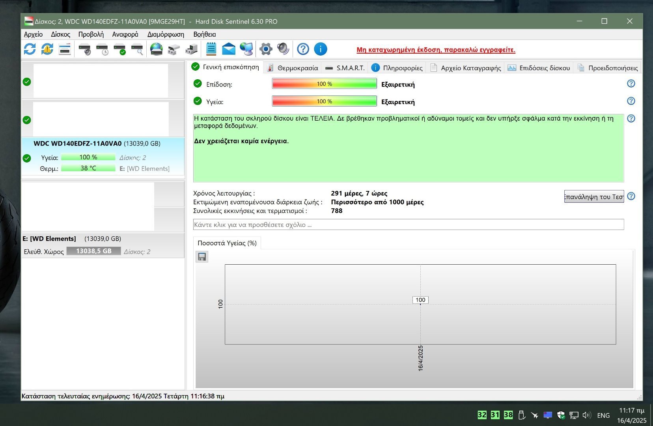Screen dimensions: 653x426
Task: Open the disk acoustic management icon with speaker
Action: [85, 49]
